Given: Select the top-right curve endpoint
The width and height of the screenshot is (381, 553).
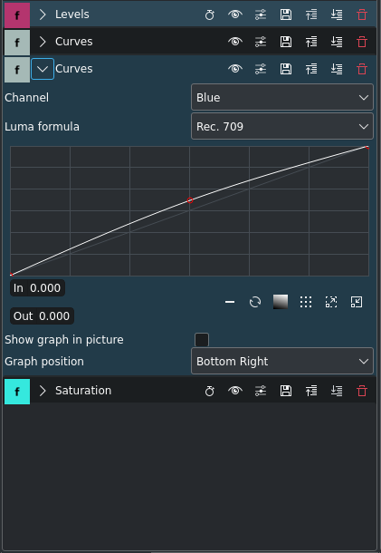Looking at the screenshot, I should coord(367,147).
